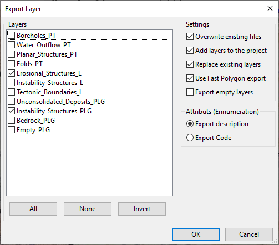Viewport: 279px width, 245px height.
Task: Click the All button to select every layer
Action: coord(33,209)
